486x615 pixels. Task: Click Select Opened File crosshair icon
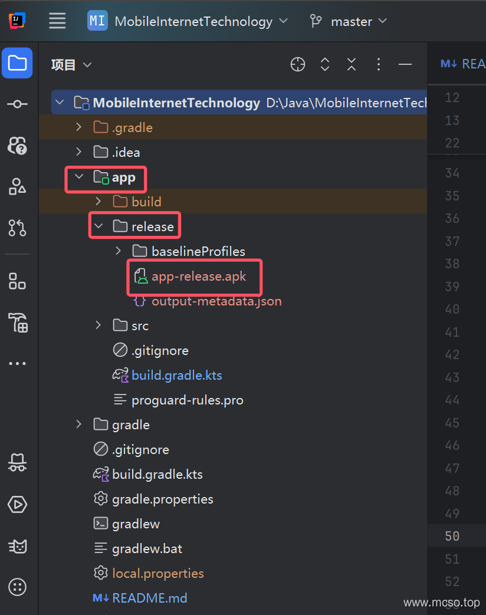pyautogui.click(x=298, y=64)
